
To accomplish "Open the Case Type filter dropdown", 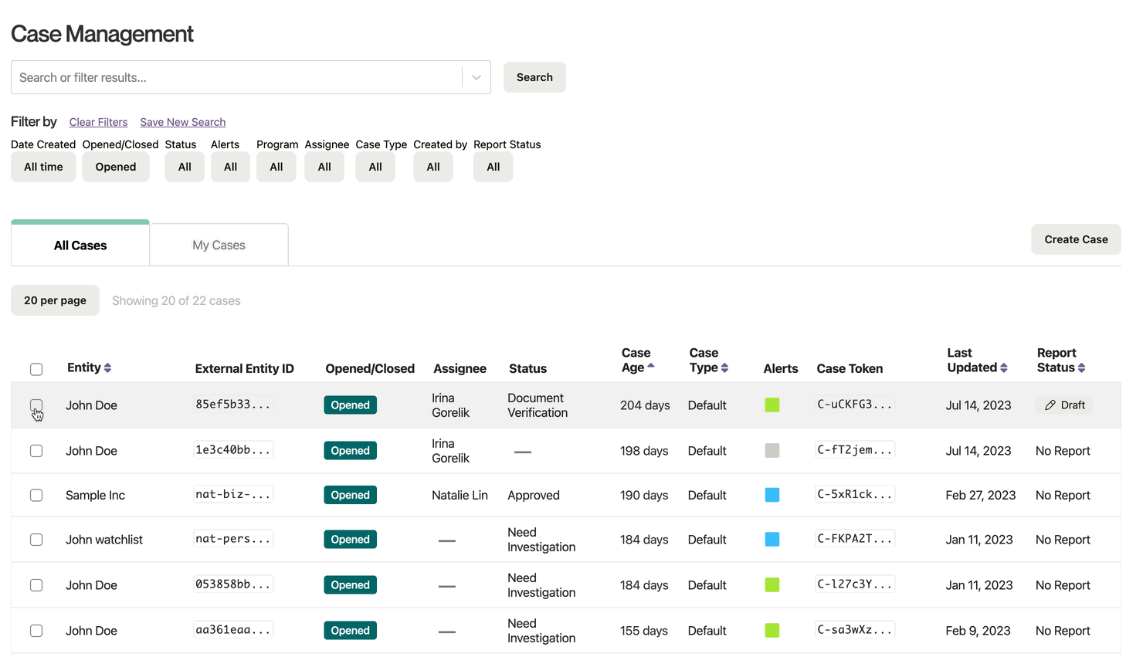I will coord(375,167).
